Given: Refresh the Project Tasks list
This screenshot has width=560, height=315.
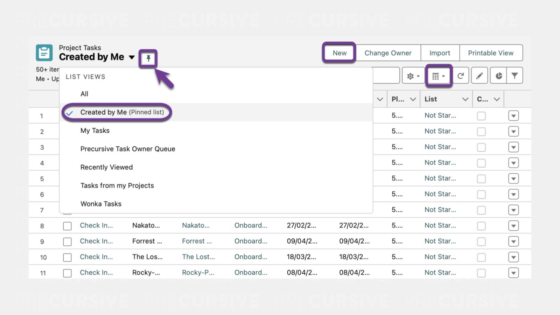Looking at the screenshot, I should coord(461,76).
